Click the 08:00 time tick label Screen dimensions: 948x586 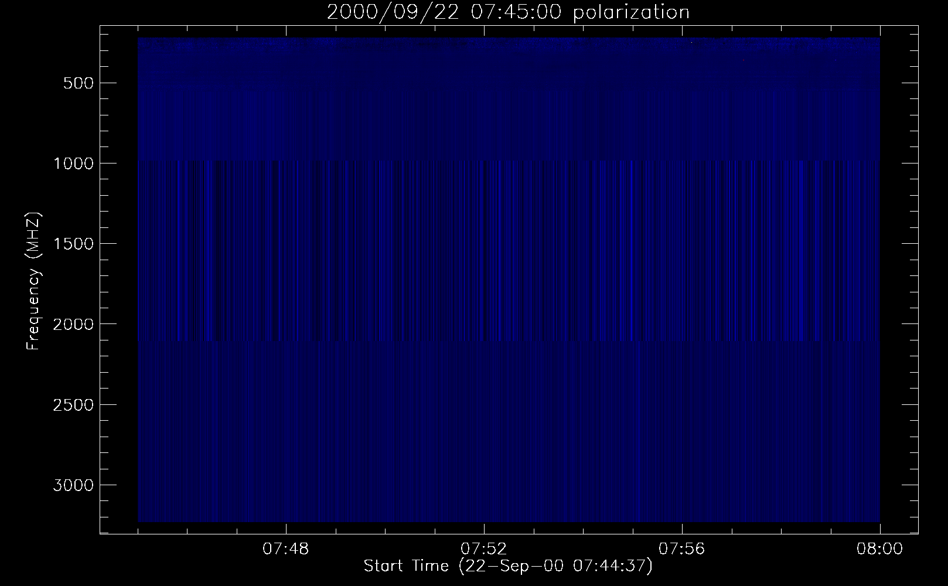pos(879,549)
